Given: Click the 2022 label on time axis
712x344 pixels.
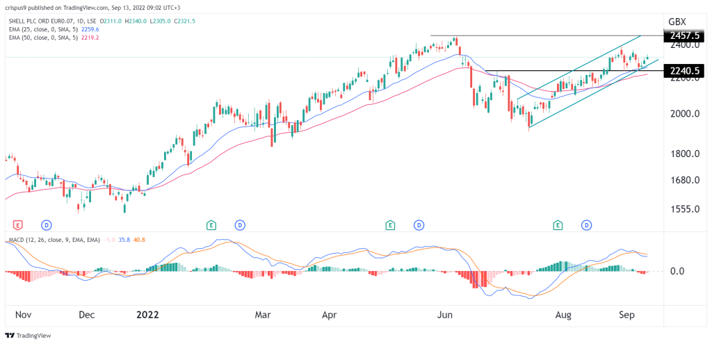Looking at the screenshot, I should [x=147, y=315].
